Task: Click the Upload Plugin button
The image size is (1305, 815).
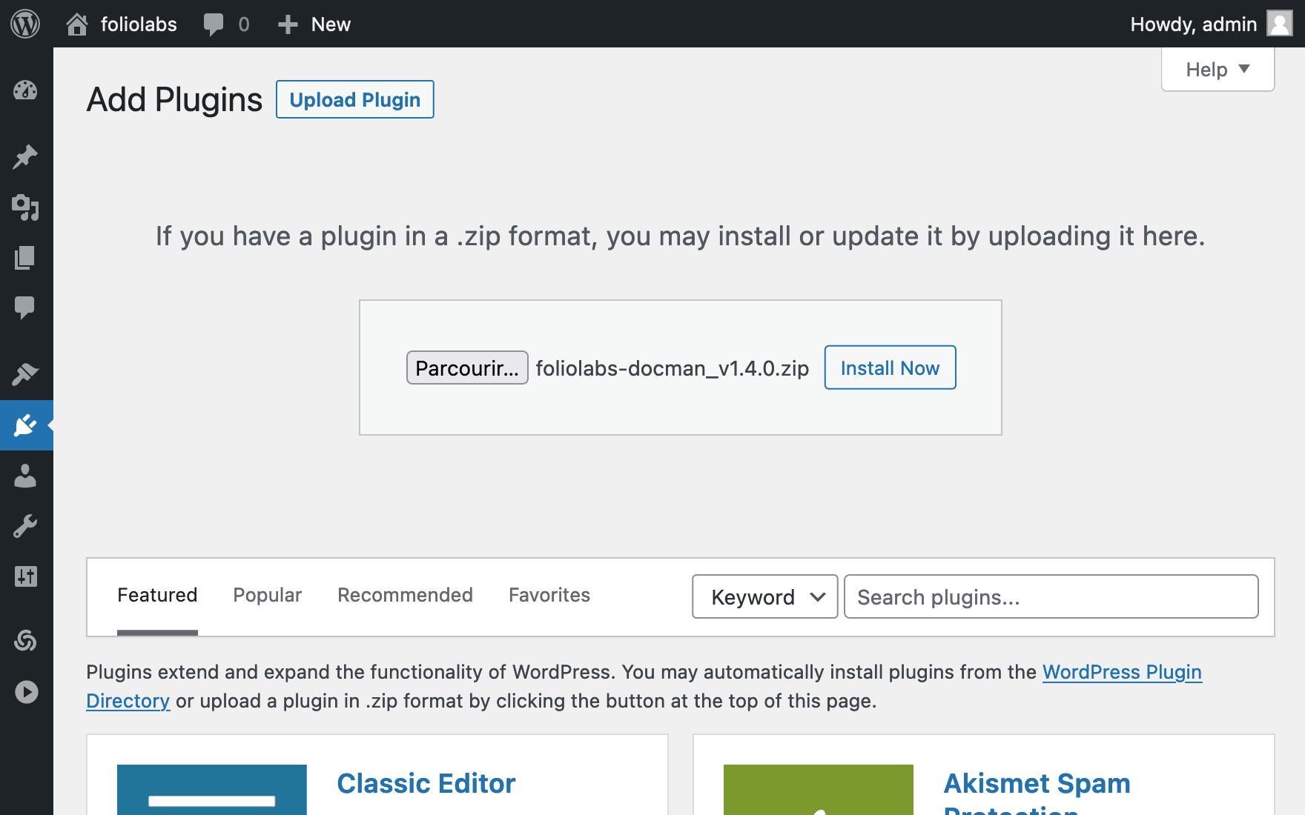Action: point(355,99)
